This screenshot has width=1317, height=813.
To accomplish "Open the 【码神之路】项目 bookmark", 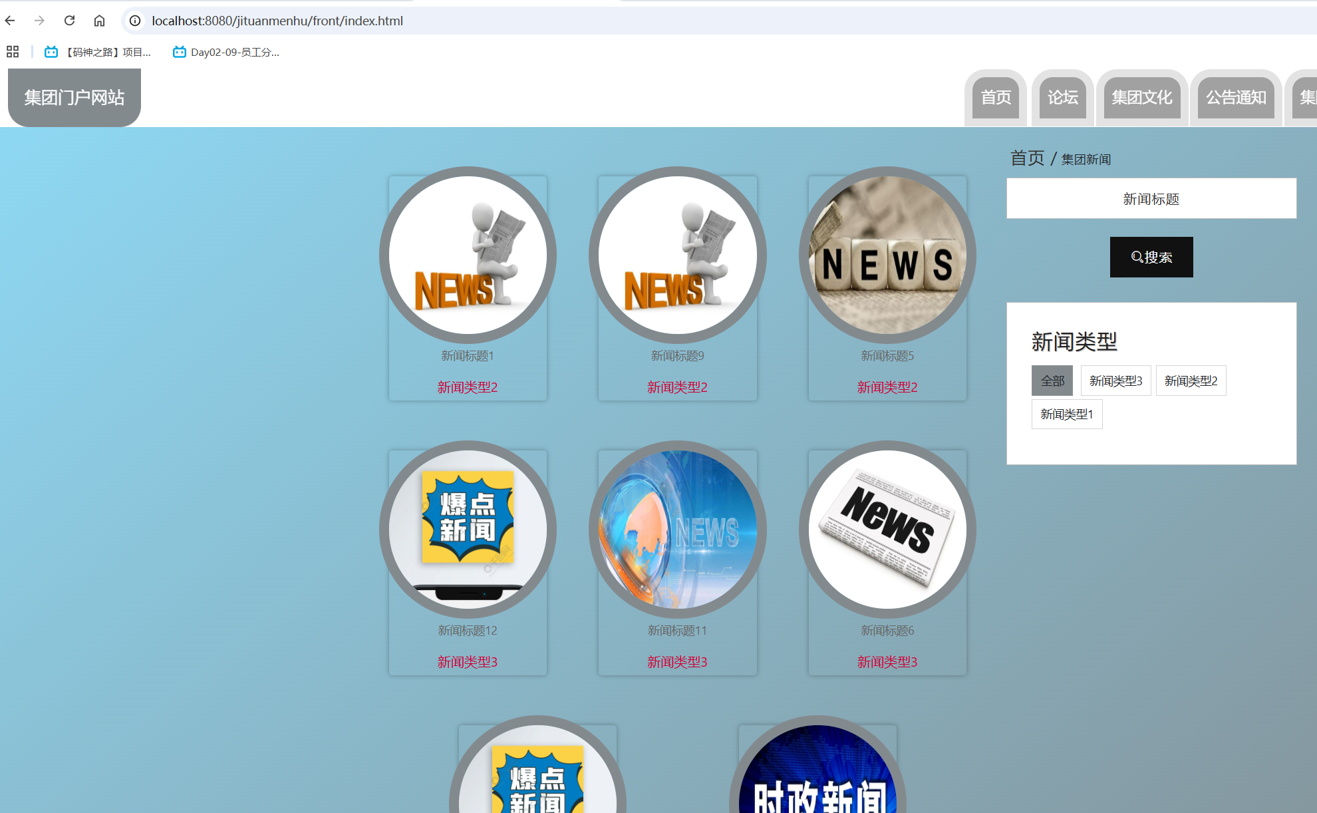I will [98, 52].
